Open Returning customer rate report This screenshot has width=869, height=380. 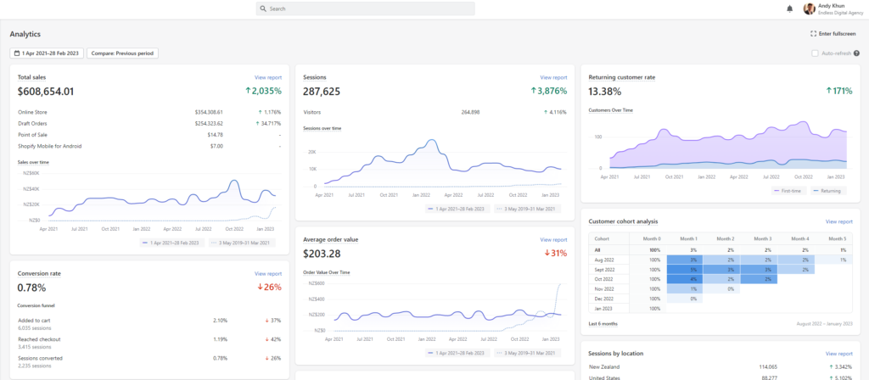pyautogui.click(x=838, y=77)
